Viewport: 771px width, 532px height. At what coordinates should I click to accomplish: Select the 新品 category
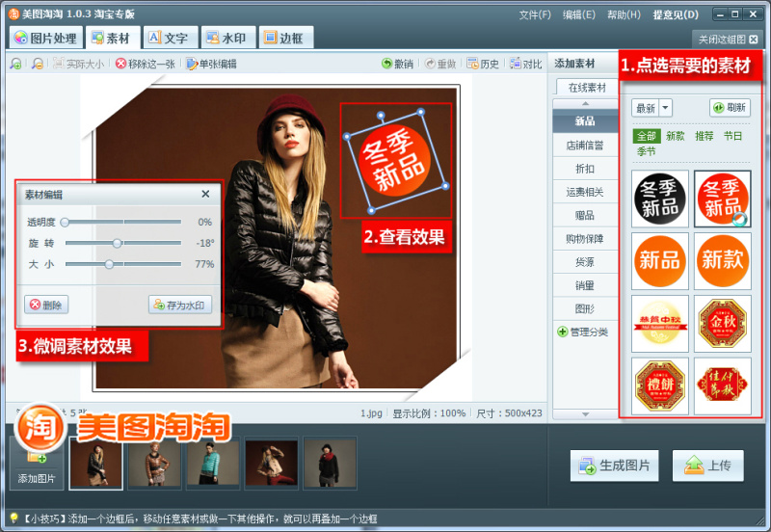[x=585, y=121]
